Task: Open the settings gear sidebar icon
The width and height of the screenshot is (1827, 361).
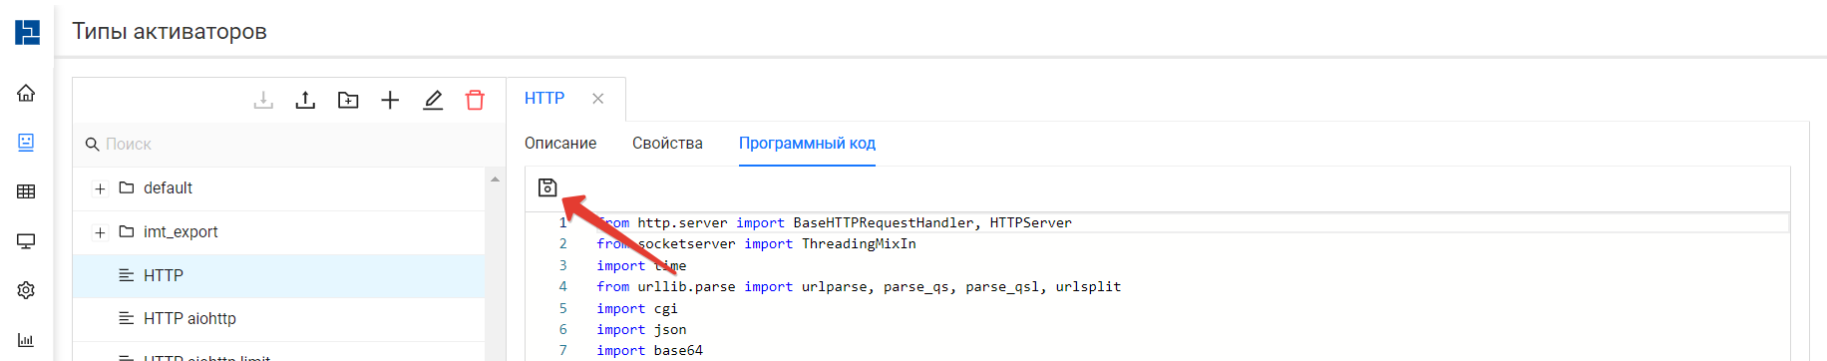Action: [x=26, y=290]
